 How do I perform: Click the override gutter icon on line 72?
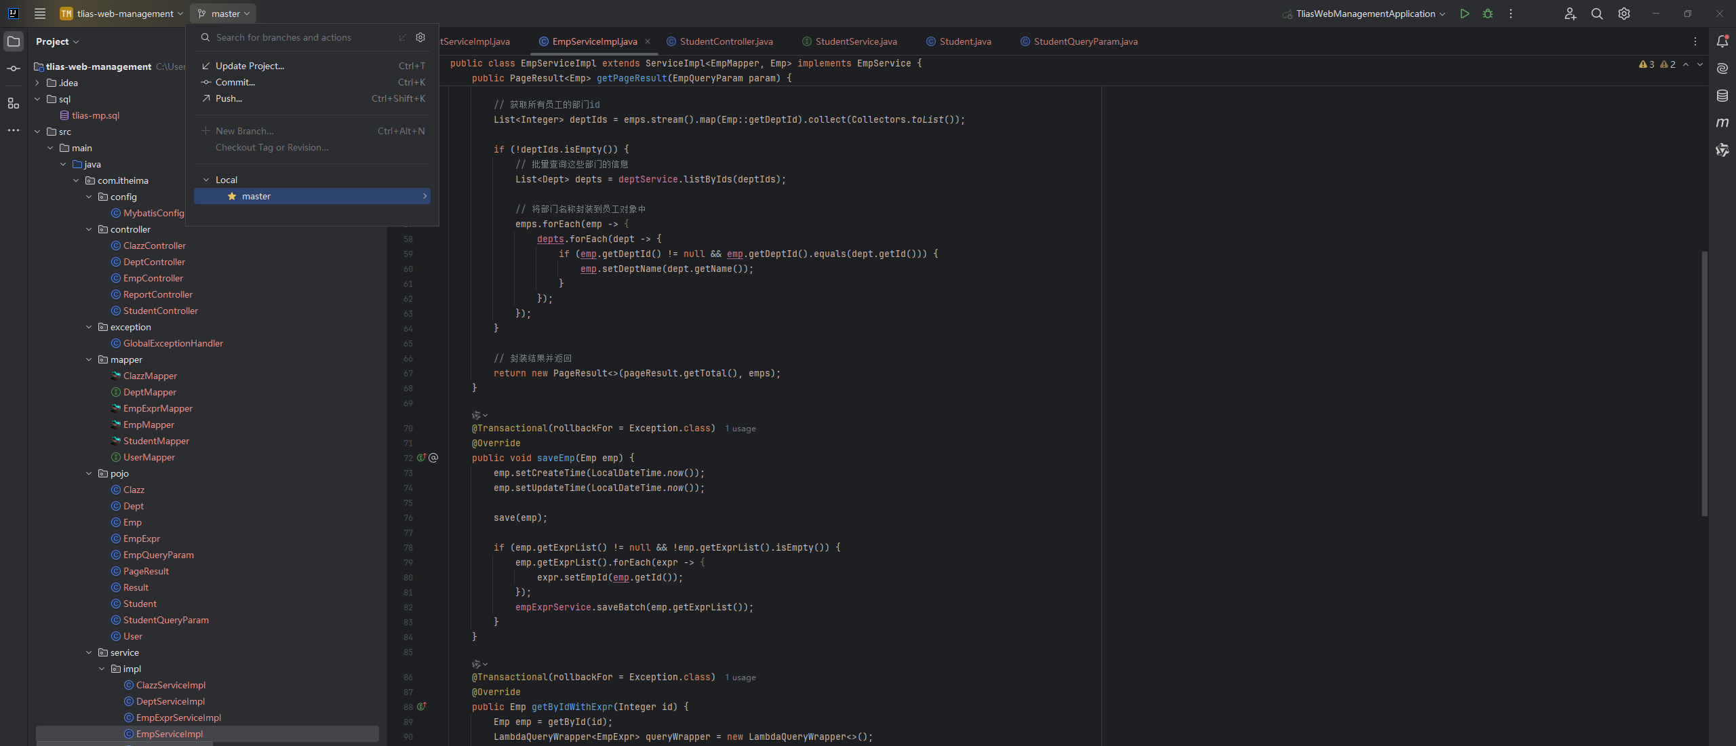421,458
